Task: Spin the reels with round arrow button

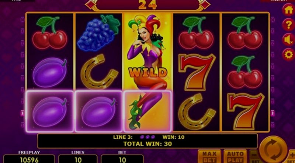Action: pos(273,150)
